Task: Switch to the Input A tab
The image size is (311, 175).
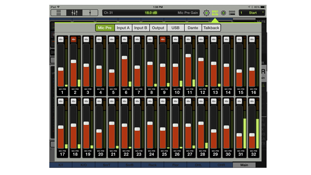Action: [x=123, y=28]
